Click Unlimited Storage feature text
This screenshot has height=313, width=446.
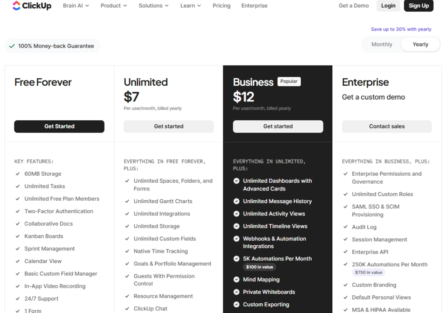[x=157, y=226]
